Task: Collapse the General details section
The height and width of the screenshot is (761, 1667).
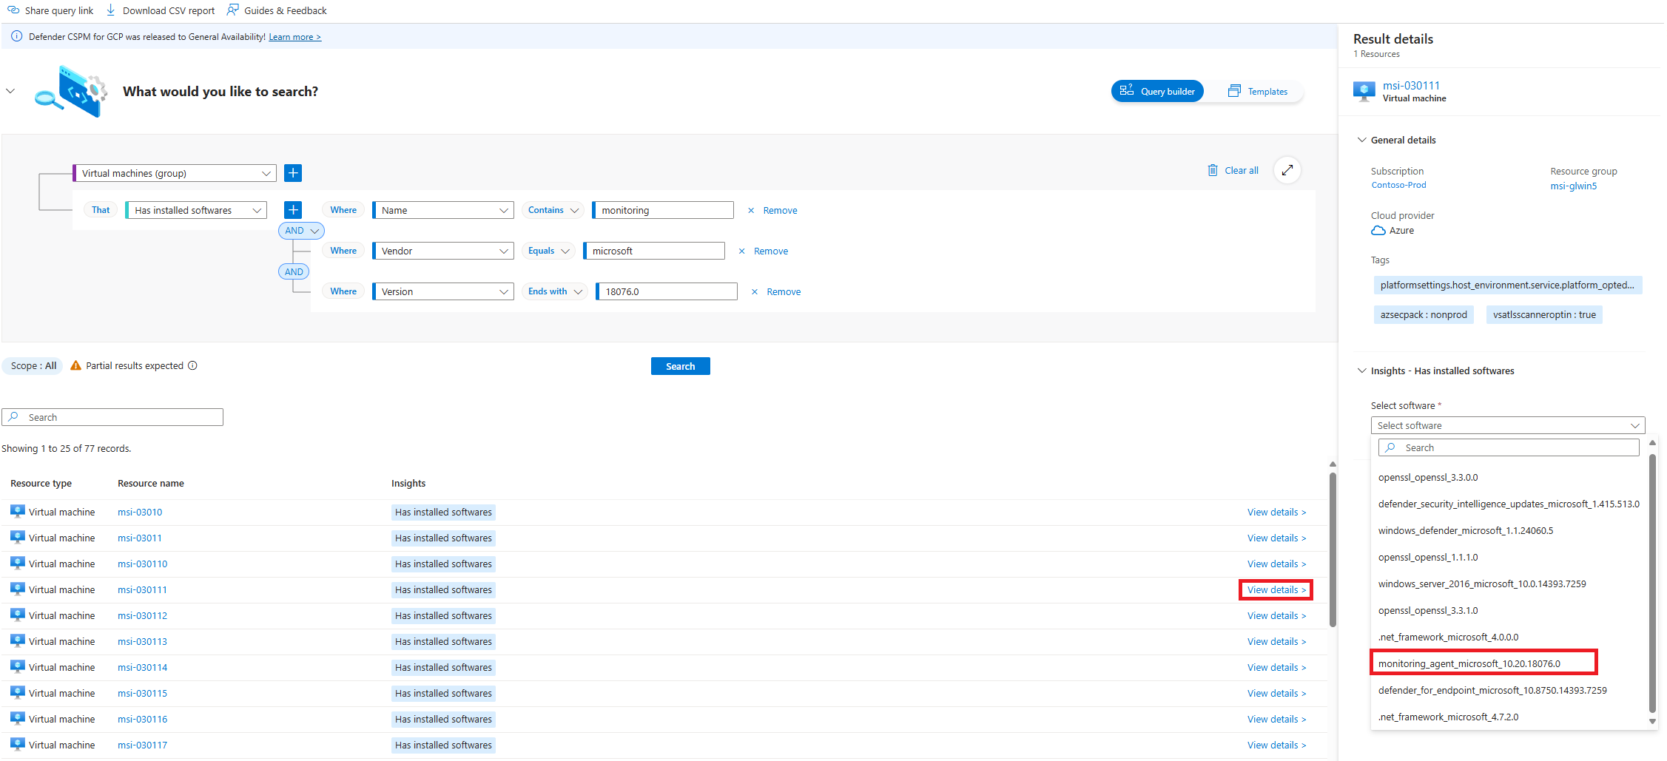Action: 1362,140
